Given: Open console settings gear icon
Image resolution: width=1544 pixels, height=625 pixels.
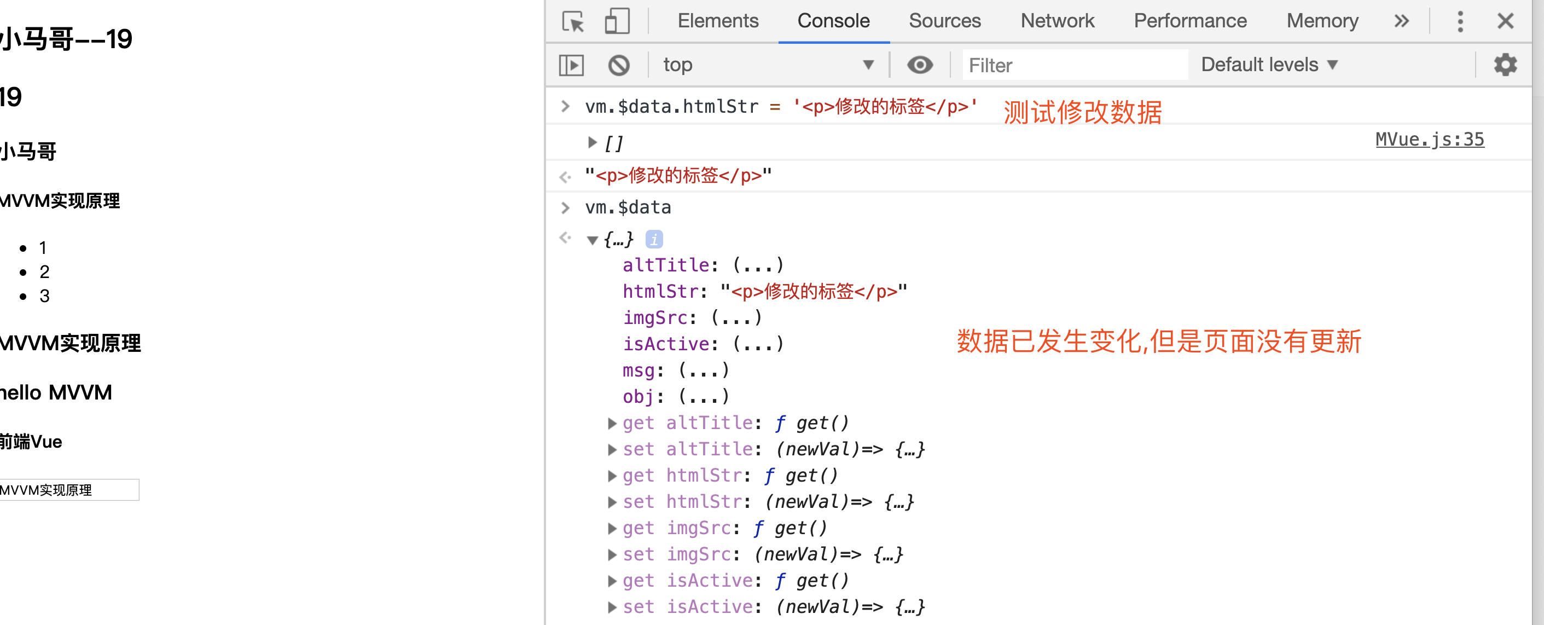Looking at the screenshot, I should 1505,65.
